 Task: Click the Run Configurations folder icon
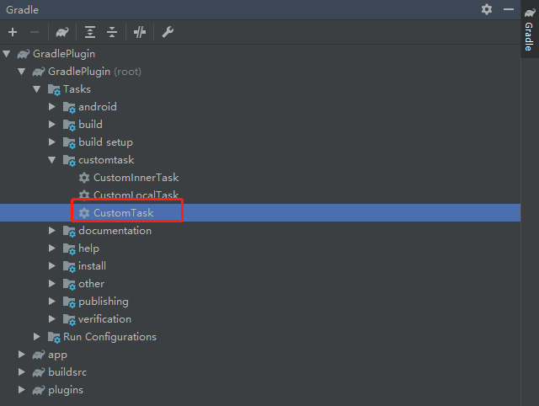(x=54, y=337)
